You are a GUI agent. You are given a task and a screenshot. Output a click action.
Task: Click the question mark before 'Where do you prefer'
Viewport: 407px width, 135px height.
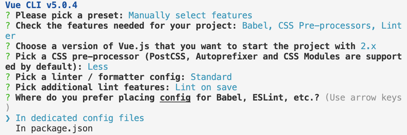click(x=8, y=98)
